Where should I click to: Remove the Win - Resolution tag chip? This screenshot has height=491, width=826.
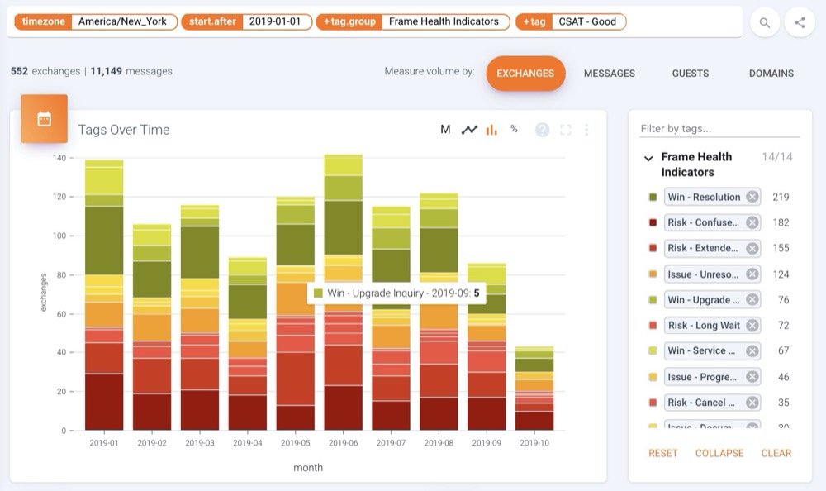[752, 197]
